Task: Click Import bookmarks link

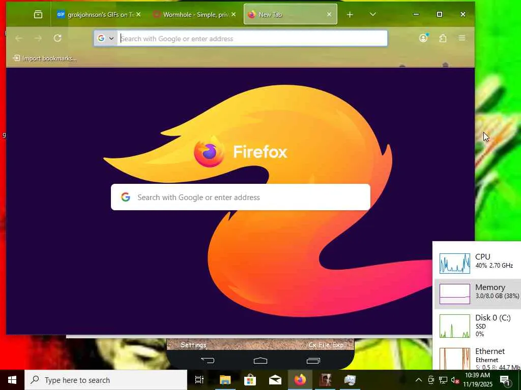Action: click(x=45, y=58)
